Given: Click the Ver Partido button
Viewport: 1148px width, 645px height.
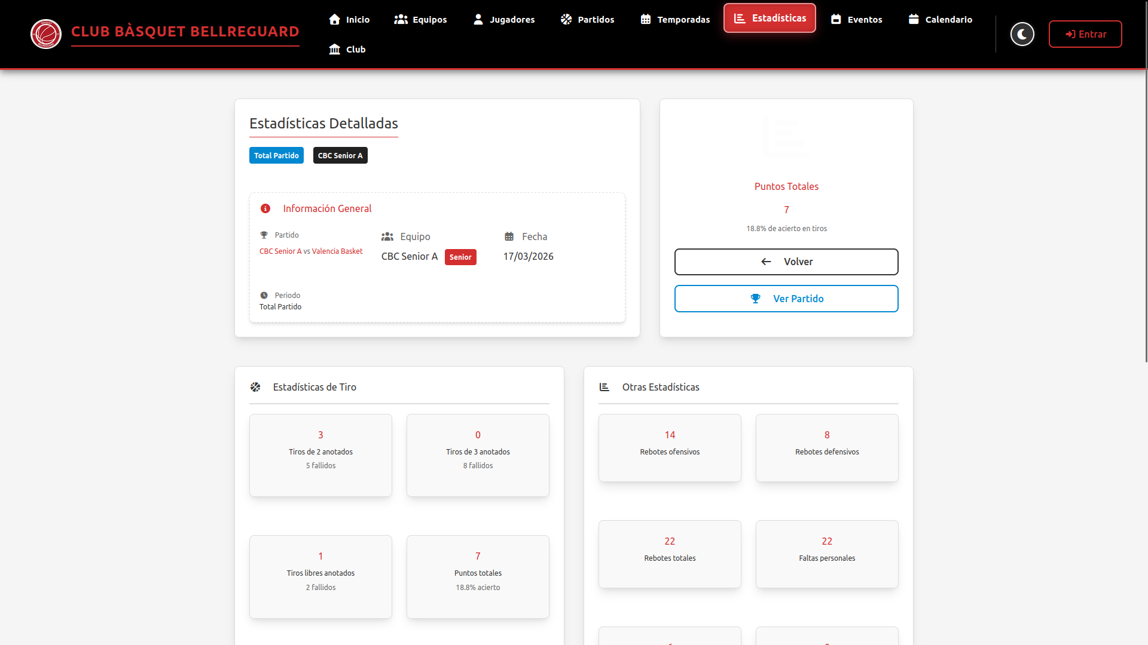Looking at the screenshot, I should 786,299.
